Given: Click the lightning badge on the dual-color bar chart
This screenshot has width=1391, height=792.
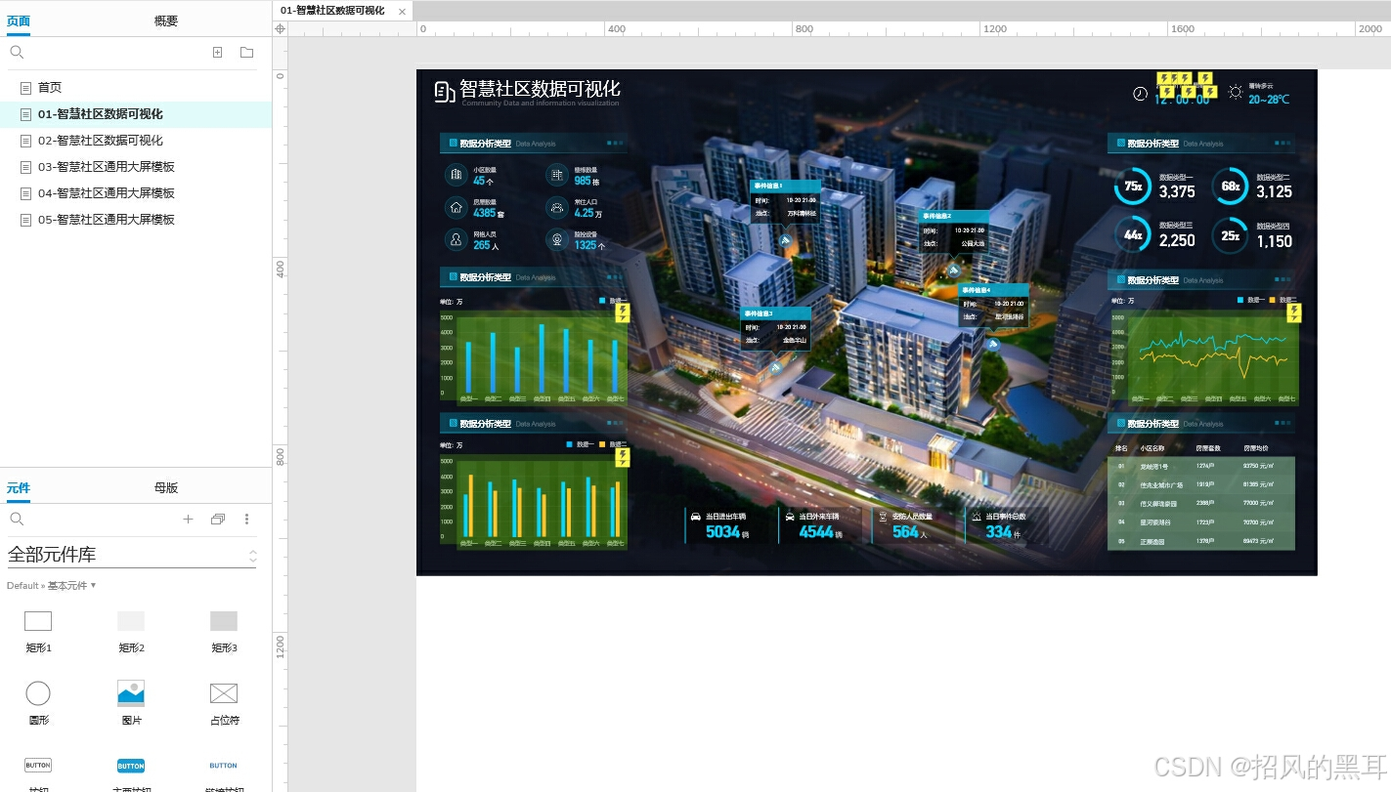Looking at the screenshot, I should click(622, 458).
